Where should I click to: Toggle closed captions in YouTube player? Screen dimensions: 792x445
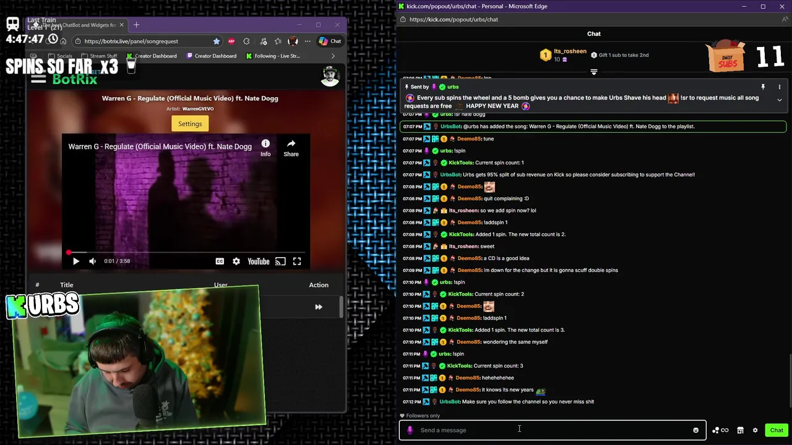coord(220,261)
